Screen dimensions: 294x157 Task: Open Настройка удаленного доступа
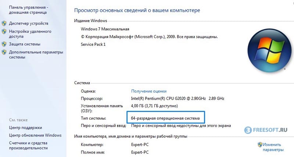tap(30, 34)
